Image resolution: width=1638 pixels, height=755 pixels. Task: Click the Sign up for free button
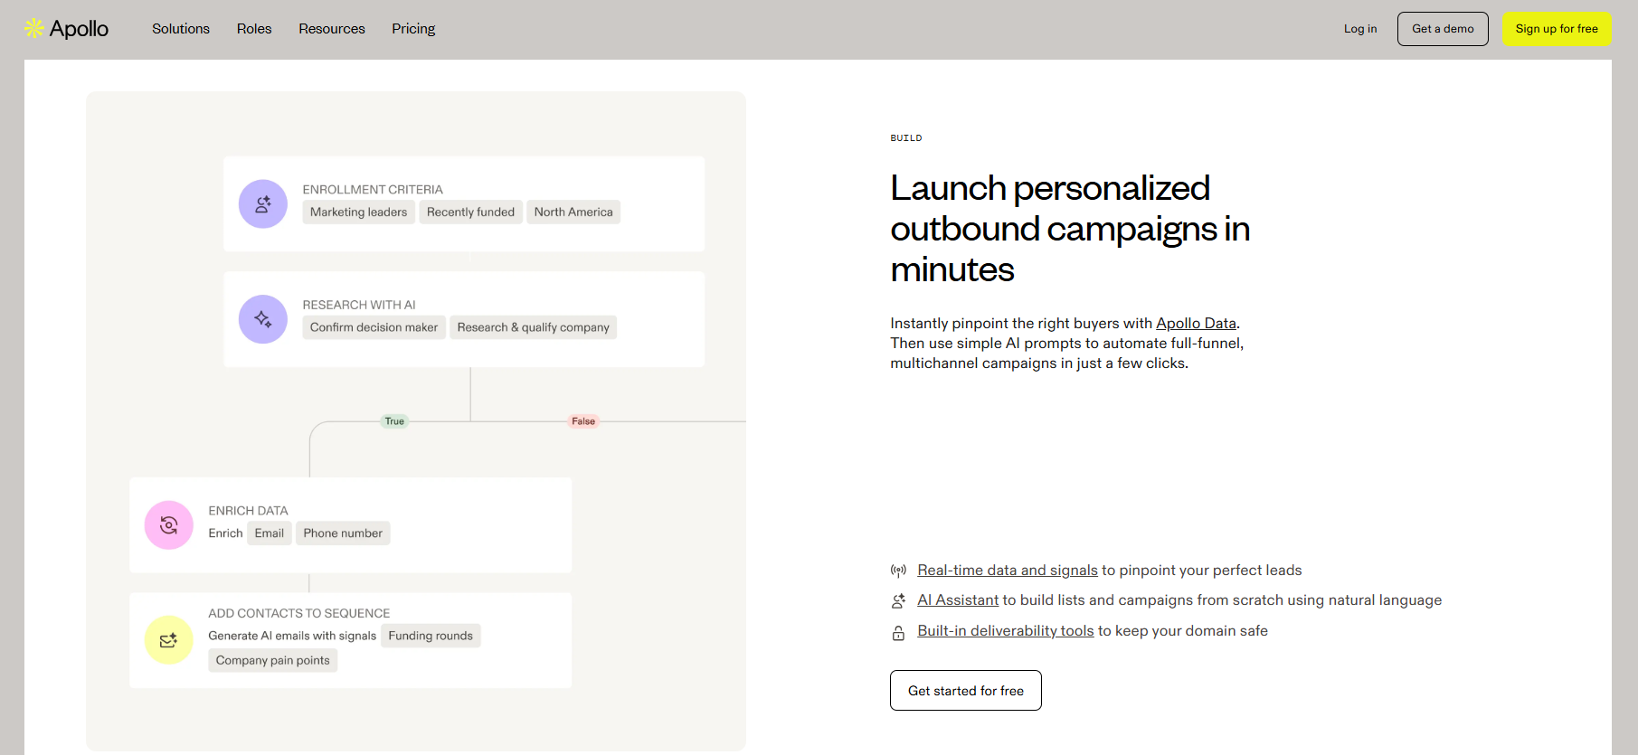tap(1557, 28)
